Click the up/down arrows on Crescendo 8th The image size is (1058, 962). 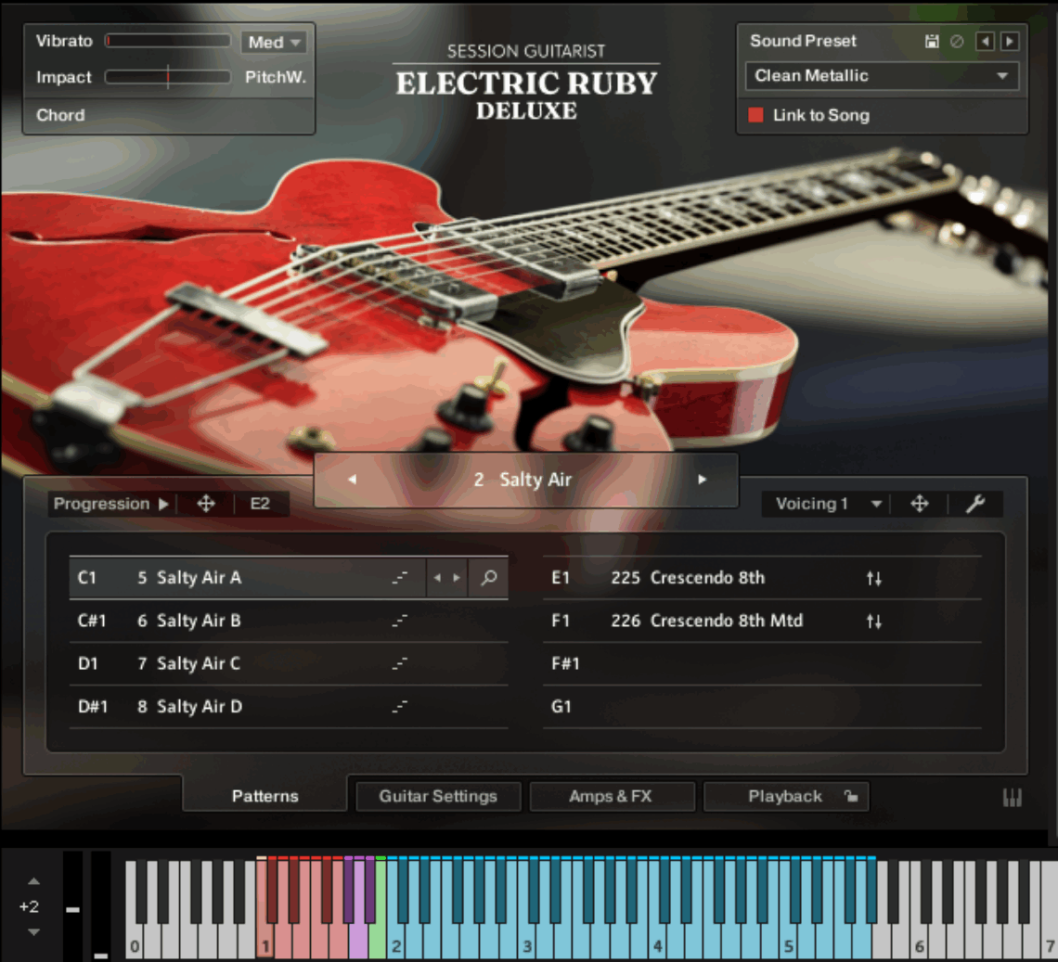click(873, 577)
